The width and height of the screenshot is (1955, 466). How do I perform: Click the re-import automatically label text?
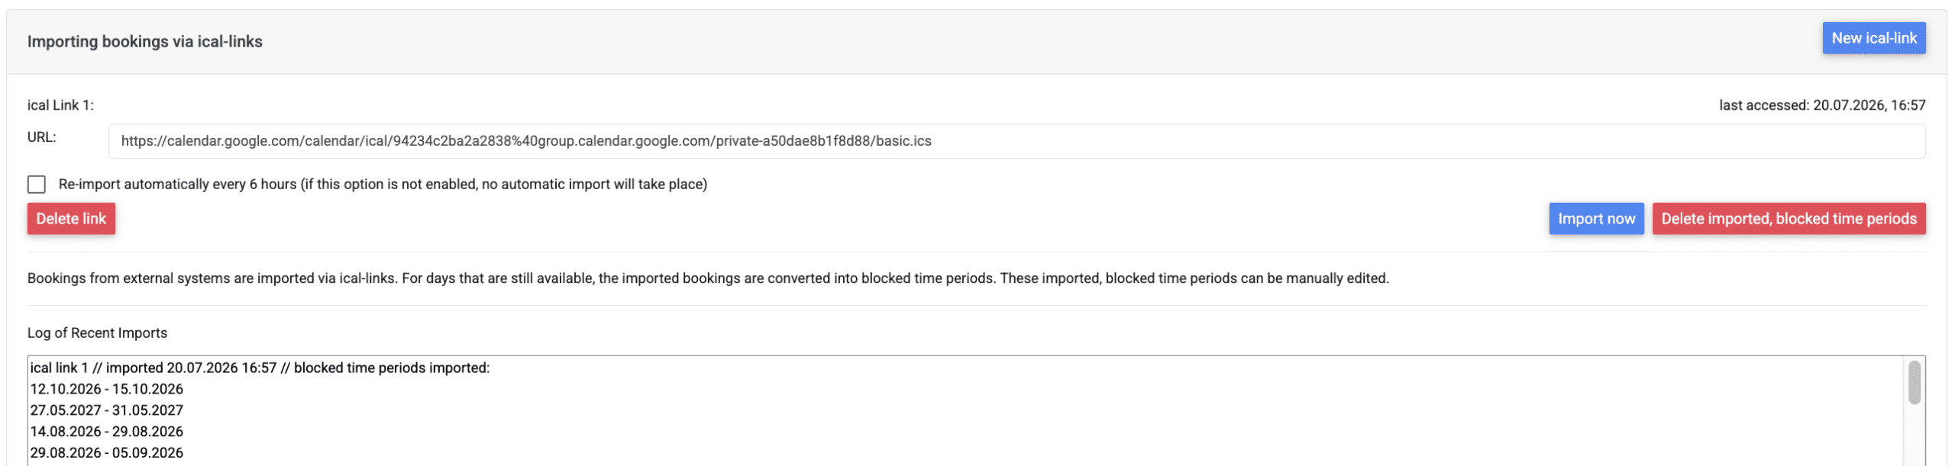click(x=383, y=185)
